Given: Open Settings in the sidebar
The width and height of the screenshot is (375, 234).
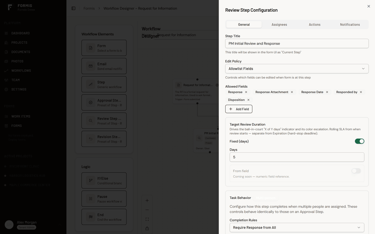Looking at the screenshot, I should [19, 89].
